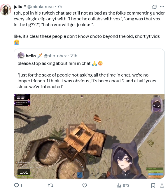This screenshot has width=168, height=192.
Task: Play the embedded gameplay video
Action: coord(89,136)
